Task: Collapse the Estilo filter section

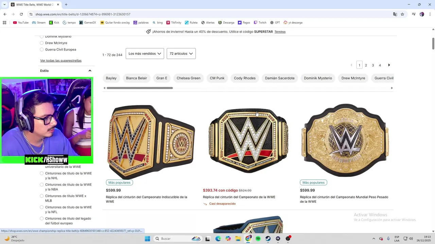Action: coord(90,71)
